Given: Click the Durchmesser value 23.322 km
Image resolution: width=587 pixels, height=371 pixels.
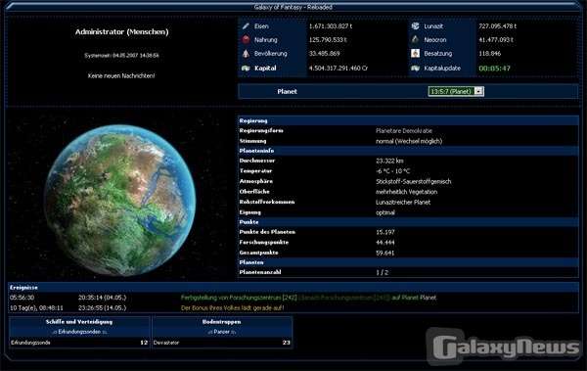Looking at the screenshot, I should 389,161.
